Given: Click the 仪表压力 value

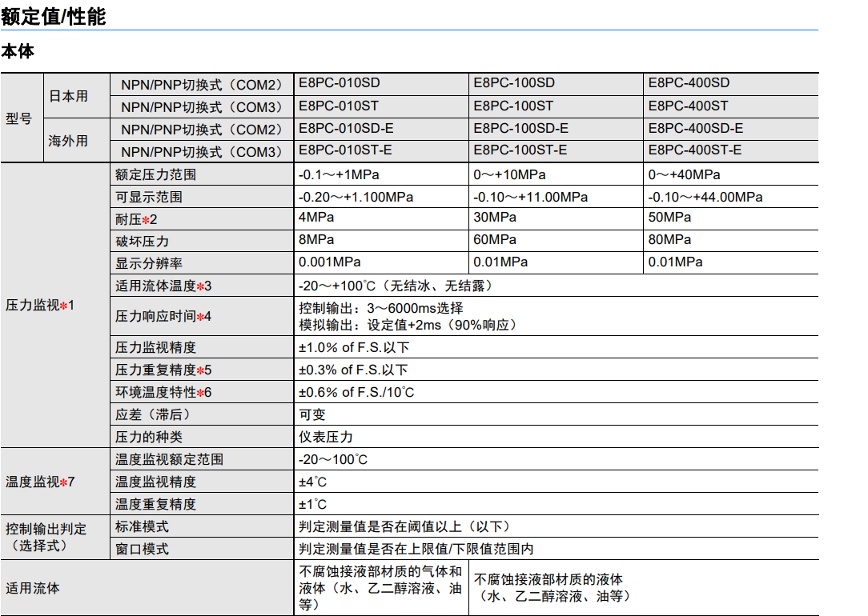Looking at the screenshot, I should tap(326, 438).
